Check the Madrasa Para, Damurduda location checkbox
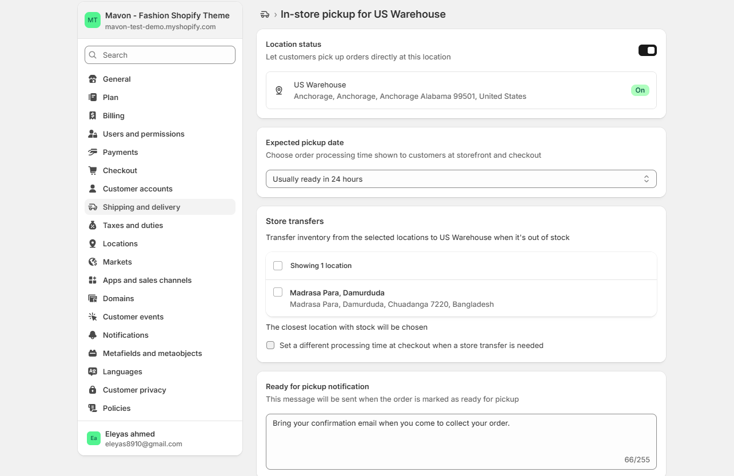The width and height of the screenshot is (734, 476). [278, 293]
